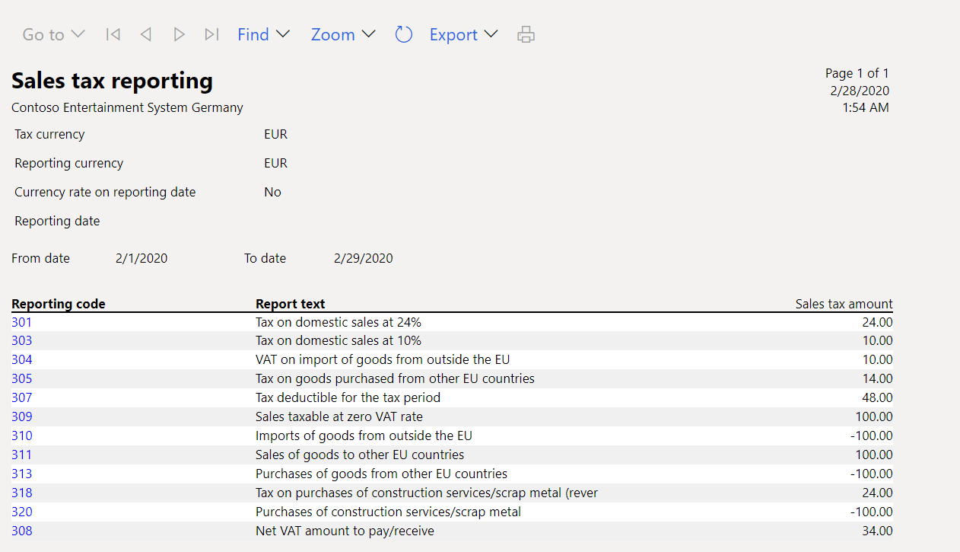The width and height of the screenshot is (960, 552).
Task: Select the 'No' currency rate value
Action: click(272, 193)
